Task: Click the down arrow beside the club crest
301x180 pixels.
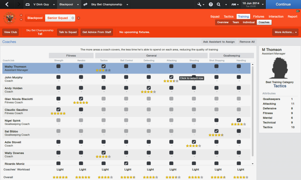Action: [21, 20]
